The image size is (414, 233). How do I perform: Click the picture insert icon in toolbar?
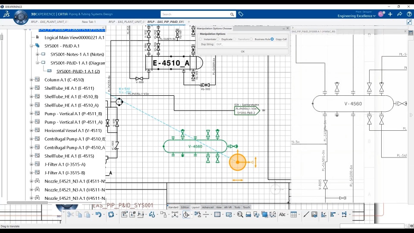point(314,214)
